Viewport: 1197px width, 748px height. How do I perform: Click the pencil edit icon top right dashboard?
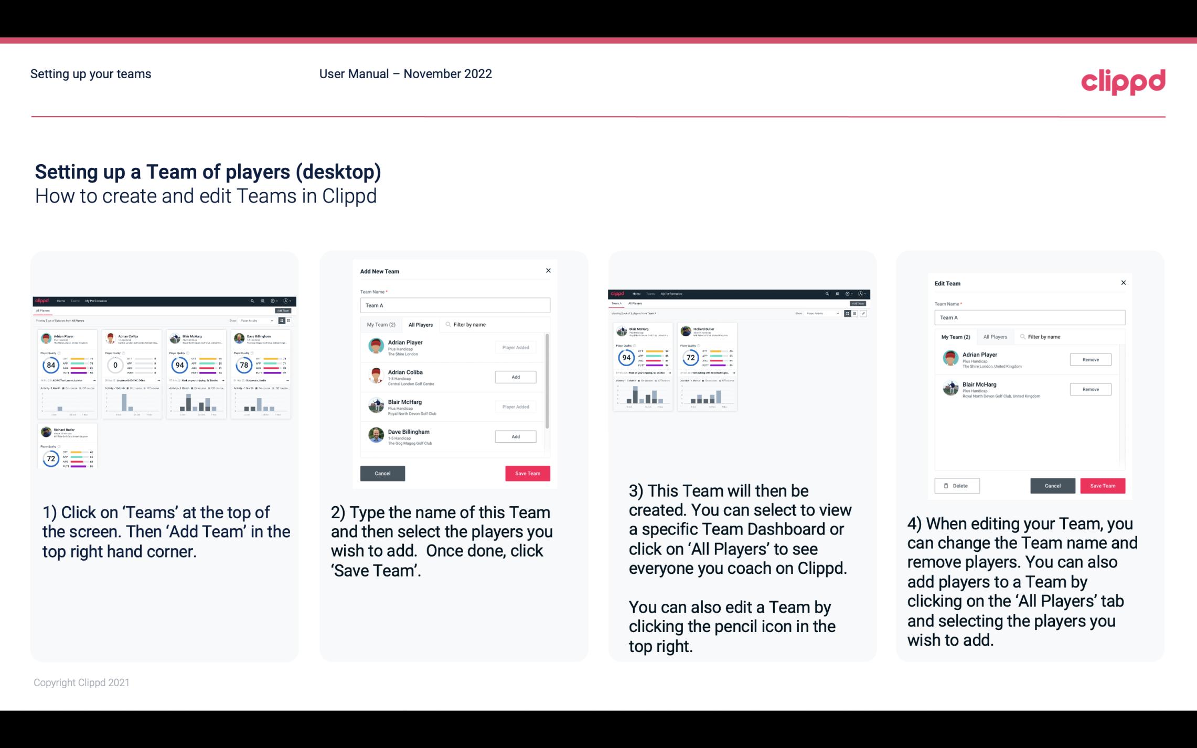click(x=863, y=313)
